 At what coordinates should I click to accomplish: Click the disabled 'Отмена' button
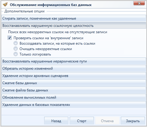point(107,121)
